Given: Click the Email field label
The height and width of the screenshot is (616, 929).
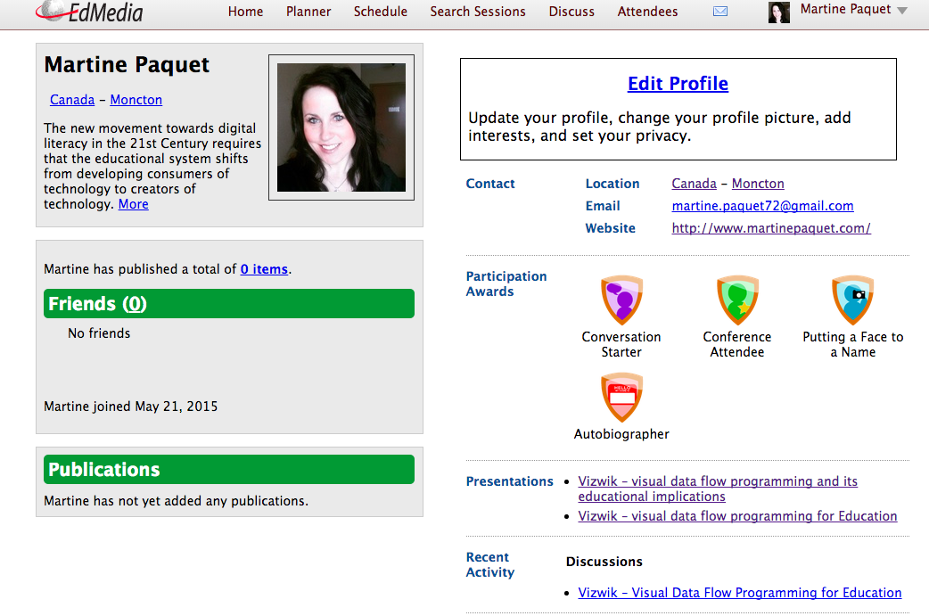Looking at the screenshot, I should pos(603,206).
